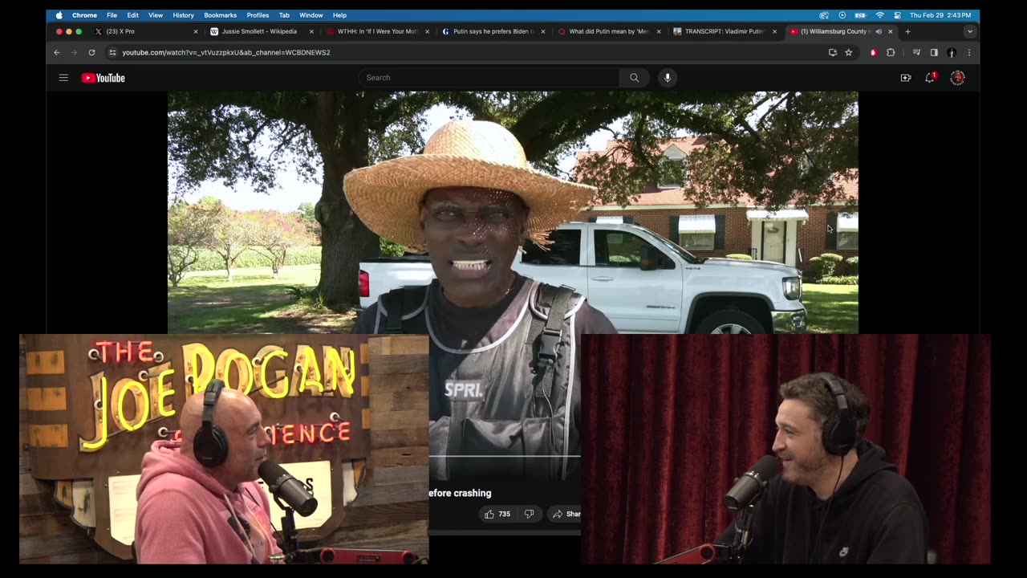Share the video via Share button
Viewport: 1027px width, 578px height.
(x=565, y=514)
